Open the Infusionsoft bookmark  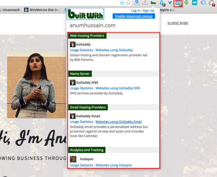coord(11,10)
